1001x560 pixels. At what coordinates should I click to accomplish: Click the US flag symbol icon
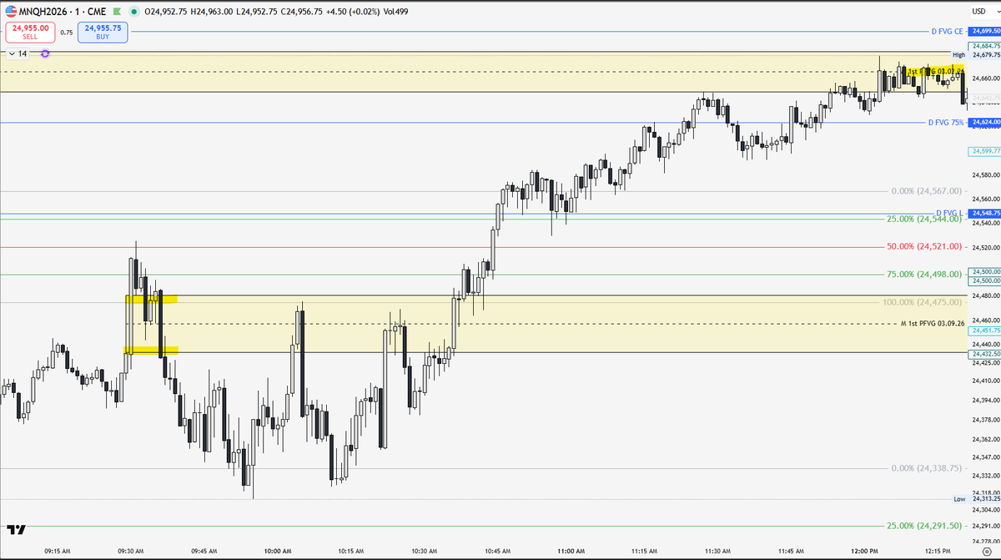[11, 12]
